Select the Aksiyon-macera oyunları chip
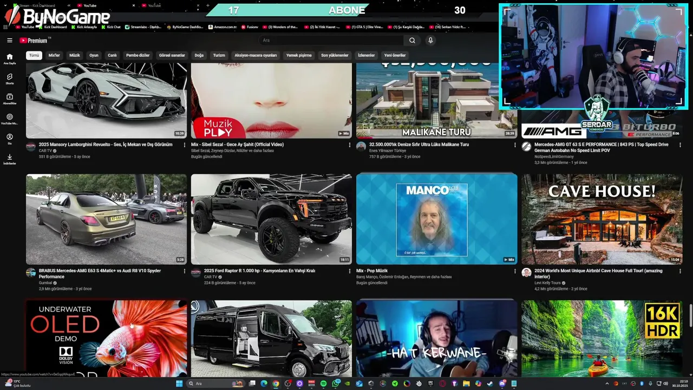The image size is (693, 390). (256, 55)
